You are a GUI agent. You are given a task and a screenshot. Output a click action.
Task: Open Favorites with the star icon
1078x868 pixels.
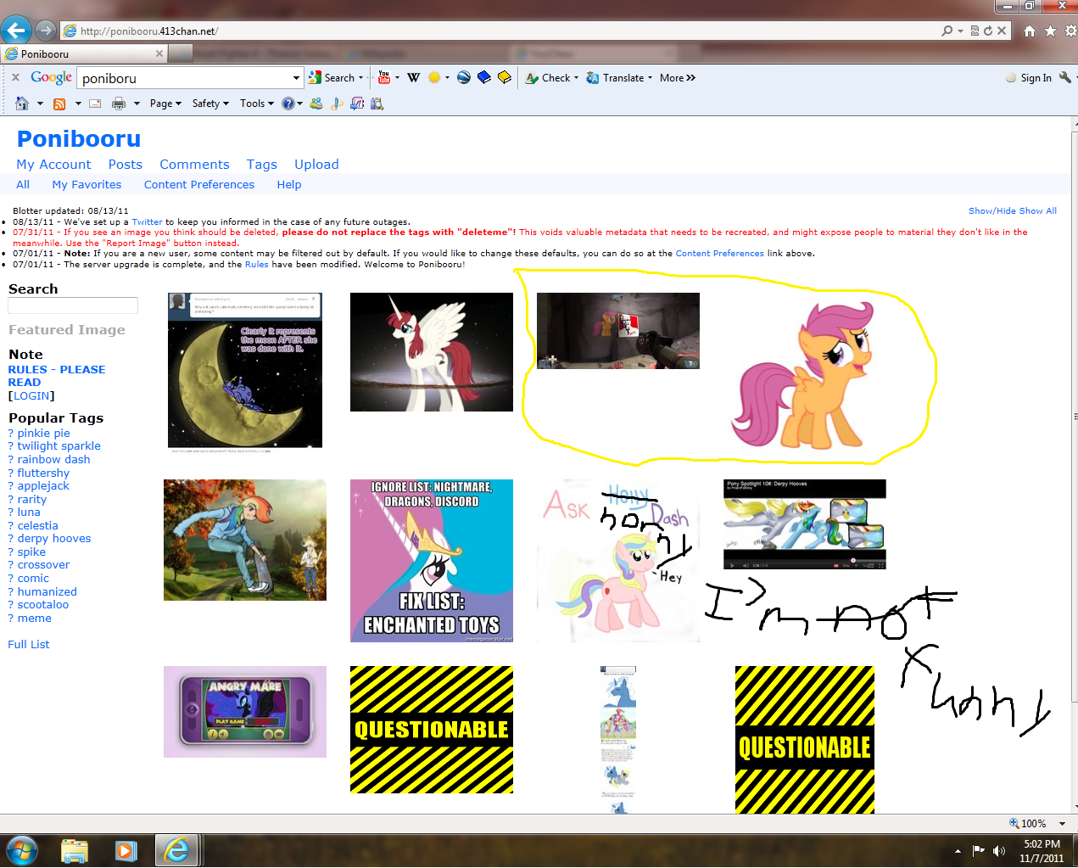[1050, 31]
